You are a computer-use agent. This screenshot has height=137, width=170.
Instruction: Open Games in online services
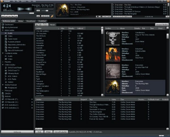11,82
